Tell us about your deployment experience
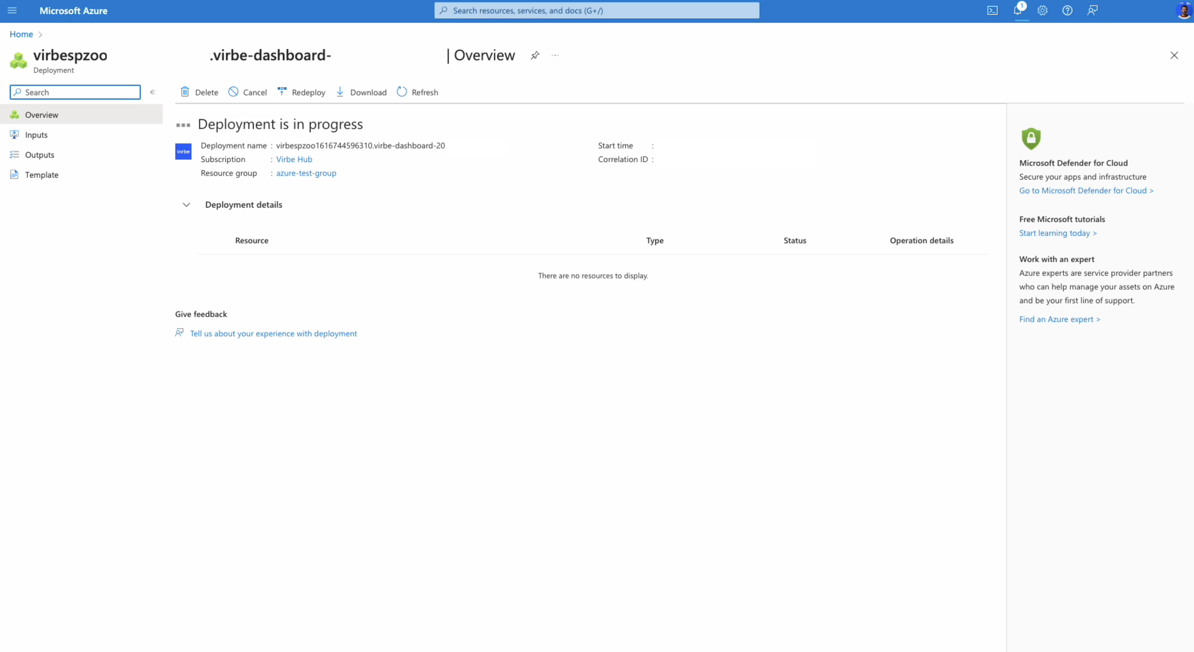 point(274,333)
